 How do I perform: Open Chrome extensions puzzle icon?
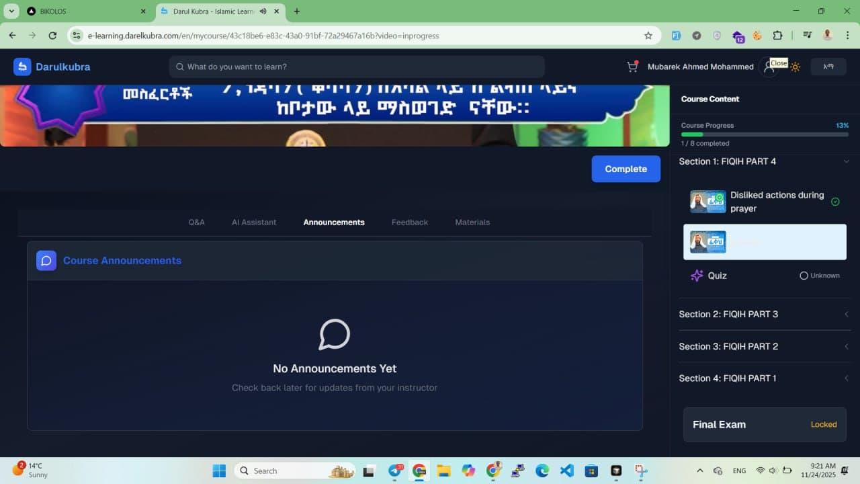(x=777, y=36)
